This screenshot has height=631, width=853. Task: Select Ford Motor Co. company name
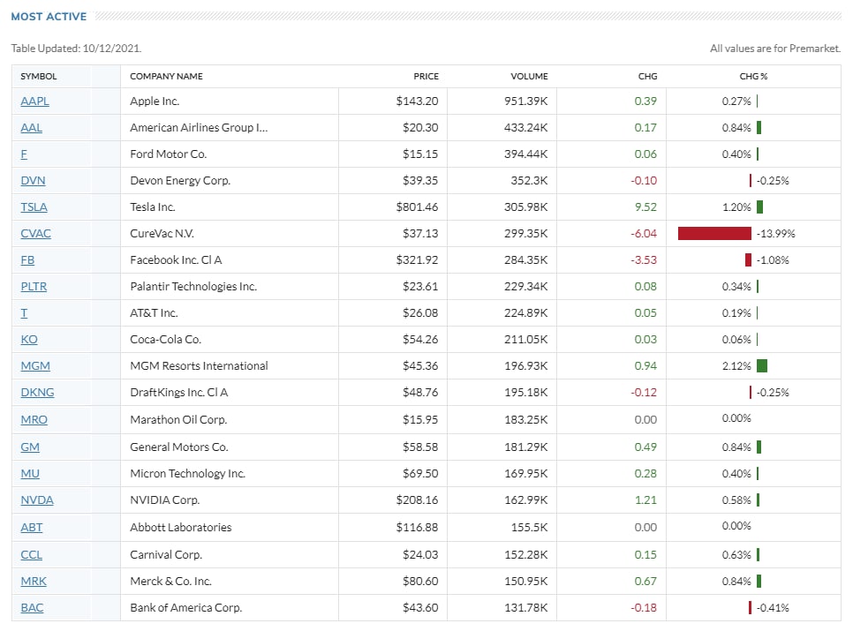point(169,154)
